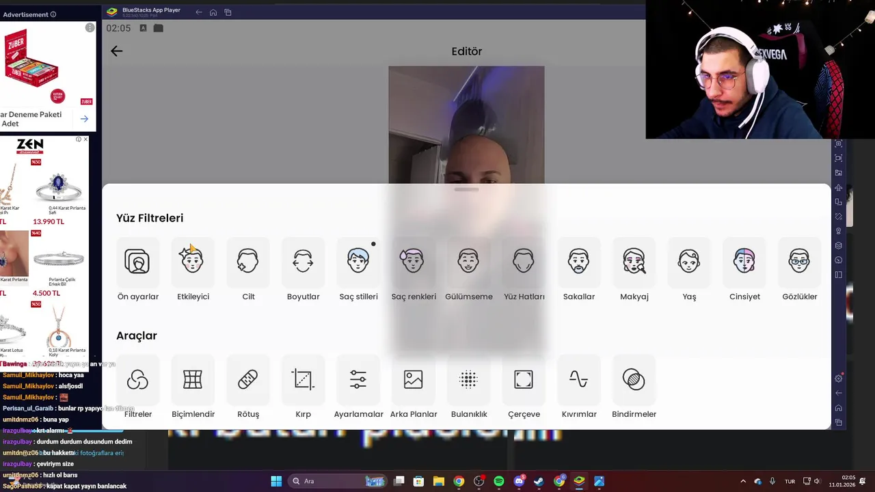The height and width of the screenshot is (492, 875).
Task: Open the Çerçeve frame tool
Action: 524,387
